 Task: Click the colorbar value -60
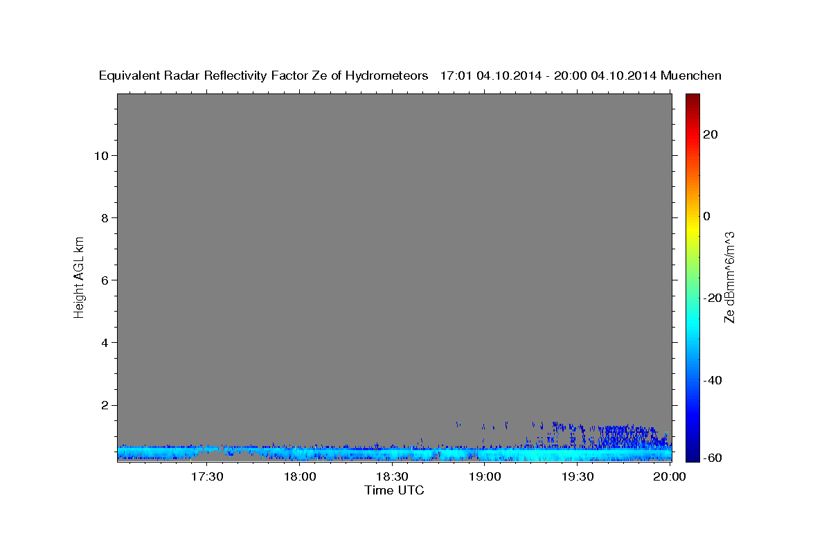pos(713,458)
